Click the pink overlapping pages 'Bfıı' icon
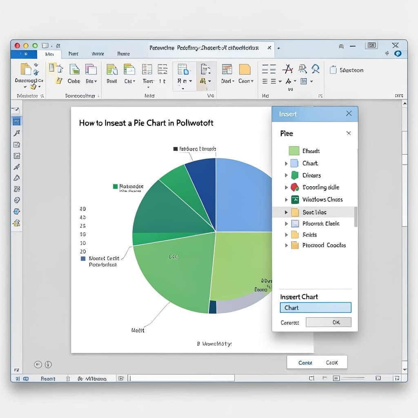The width and height of the screenshot is (418, 418). (91, 69)
